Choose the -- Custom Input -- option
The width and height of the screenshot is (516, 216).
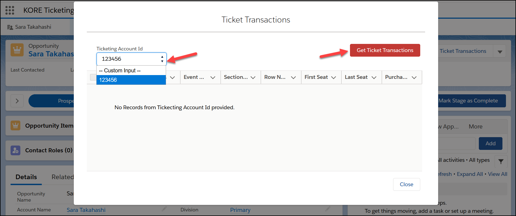pos(131,70)
